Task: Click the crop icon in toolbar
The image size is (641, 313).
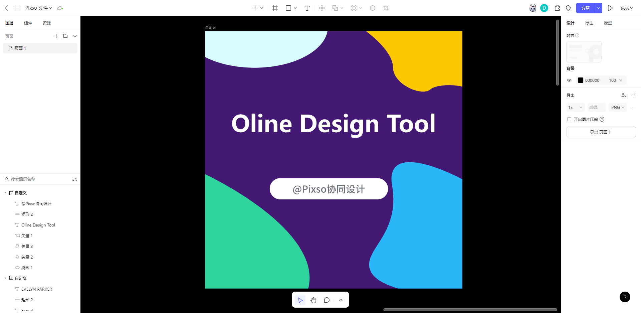Action: pyautogui.click(x=386, y=8)
